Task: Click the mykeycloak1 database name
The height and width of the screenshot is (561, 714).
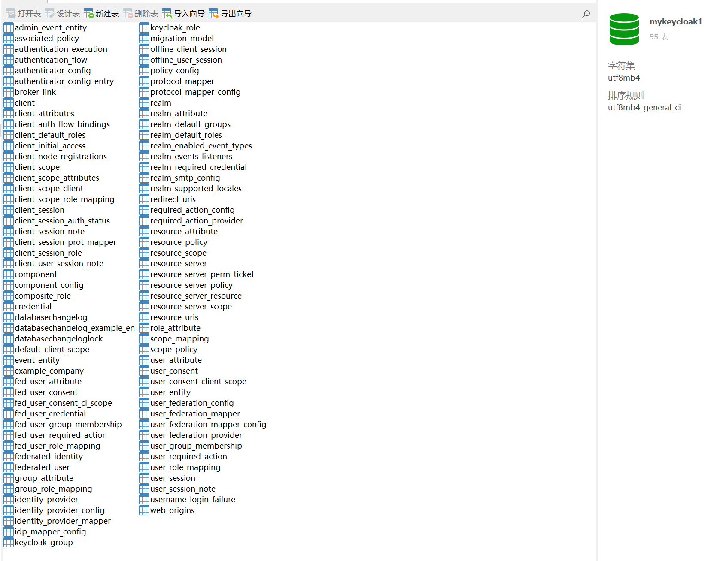Action: tap(676, 22)
